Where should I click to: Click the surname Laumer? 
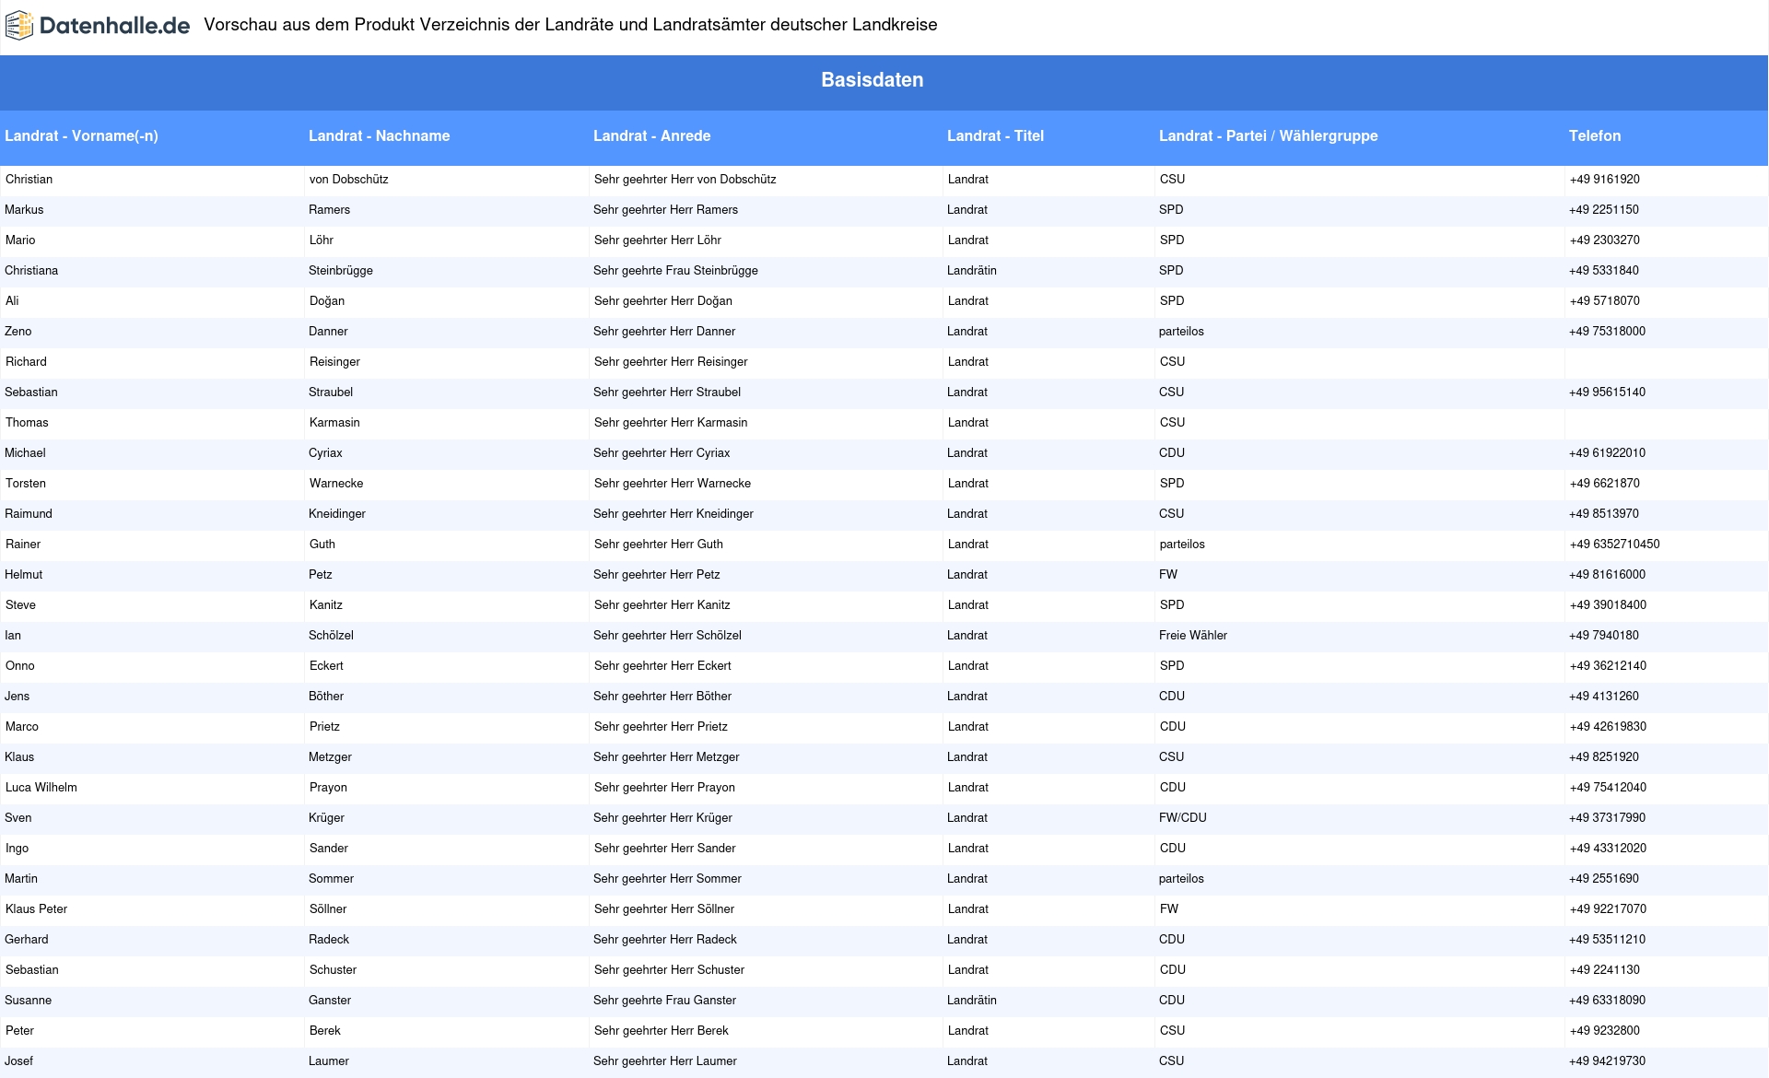coord(329,1061)
